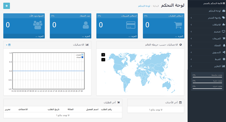The height and width of the screenshot is (122, 226).
Task: Click the shopping cart icon in orders tile
Action: pos(178,25)
